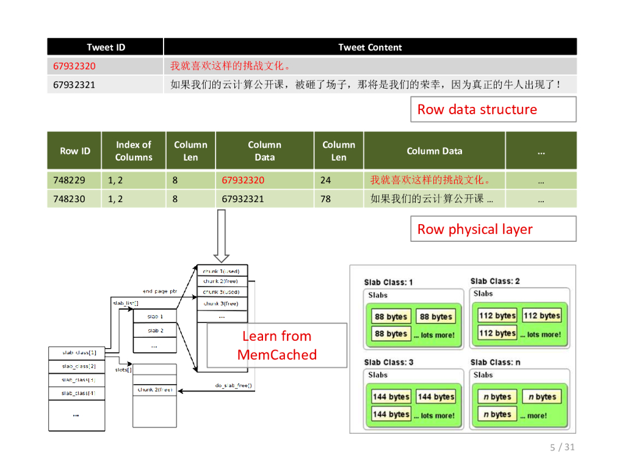Click the 'slab_list[]' label
Viewport: 625px width, 469px height.
click(126, 303)
